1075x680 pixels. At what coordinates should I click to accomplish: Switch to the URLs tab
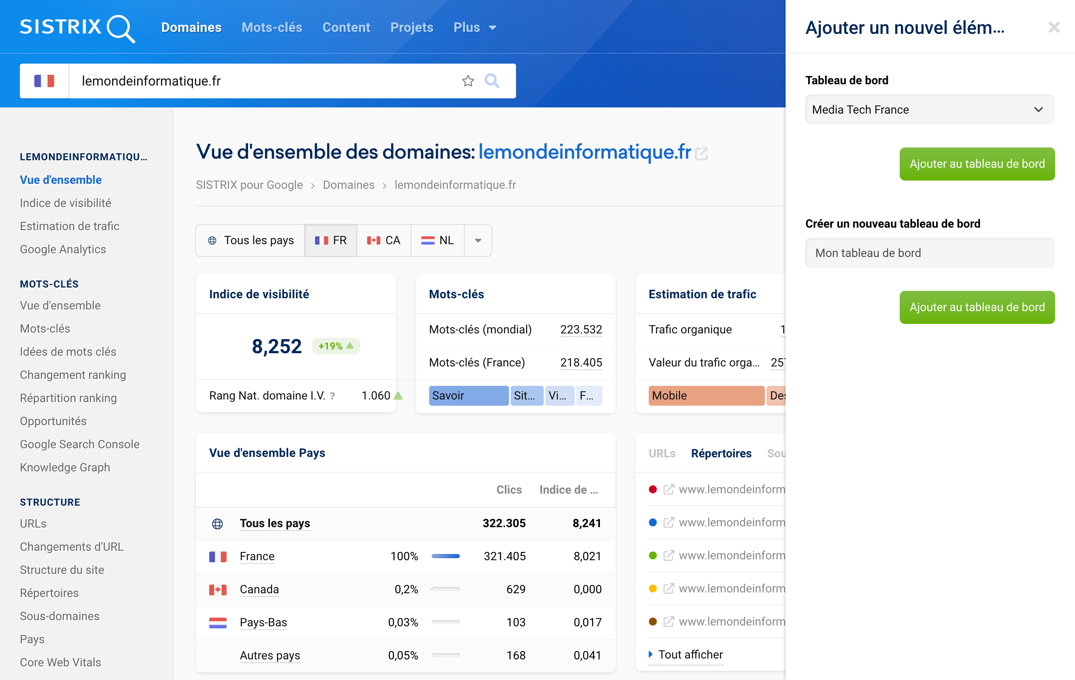[x=662, y=453]
